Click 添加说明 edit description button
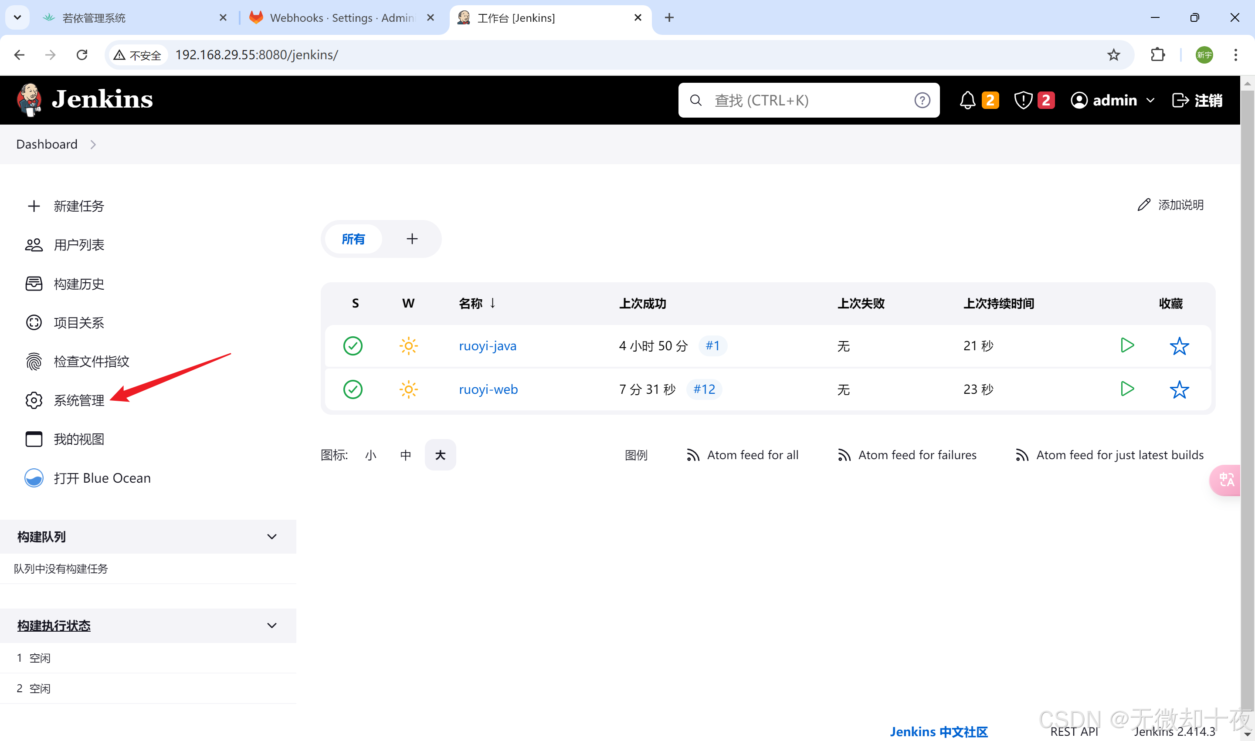 (1170, 205)
